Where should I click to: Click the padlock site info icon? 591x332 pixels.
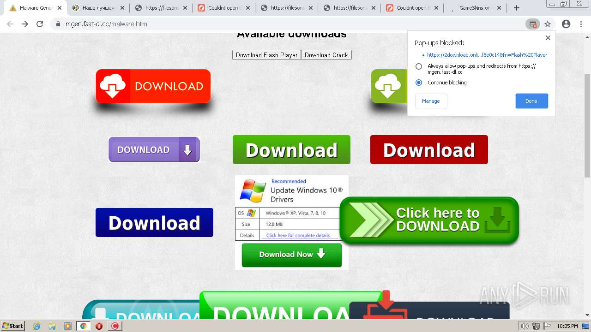click(58, 24)
